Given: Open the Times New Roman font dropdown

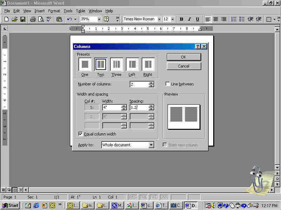Looking at the screenshot, I should click(159, 19).
